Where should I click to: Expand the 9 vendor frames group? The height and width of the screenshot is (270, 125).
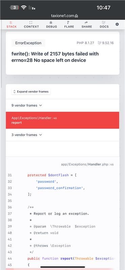(x=62, y=105)
